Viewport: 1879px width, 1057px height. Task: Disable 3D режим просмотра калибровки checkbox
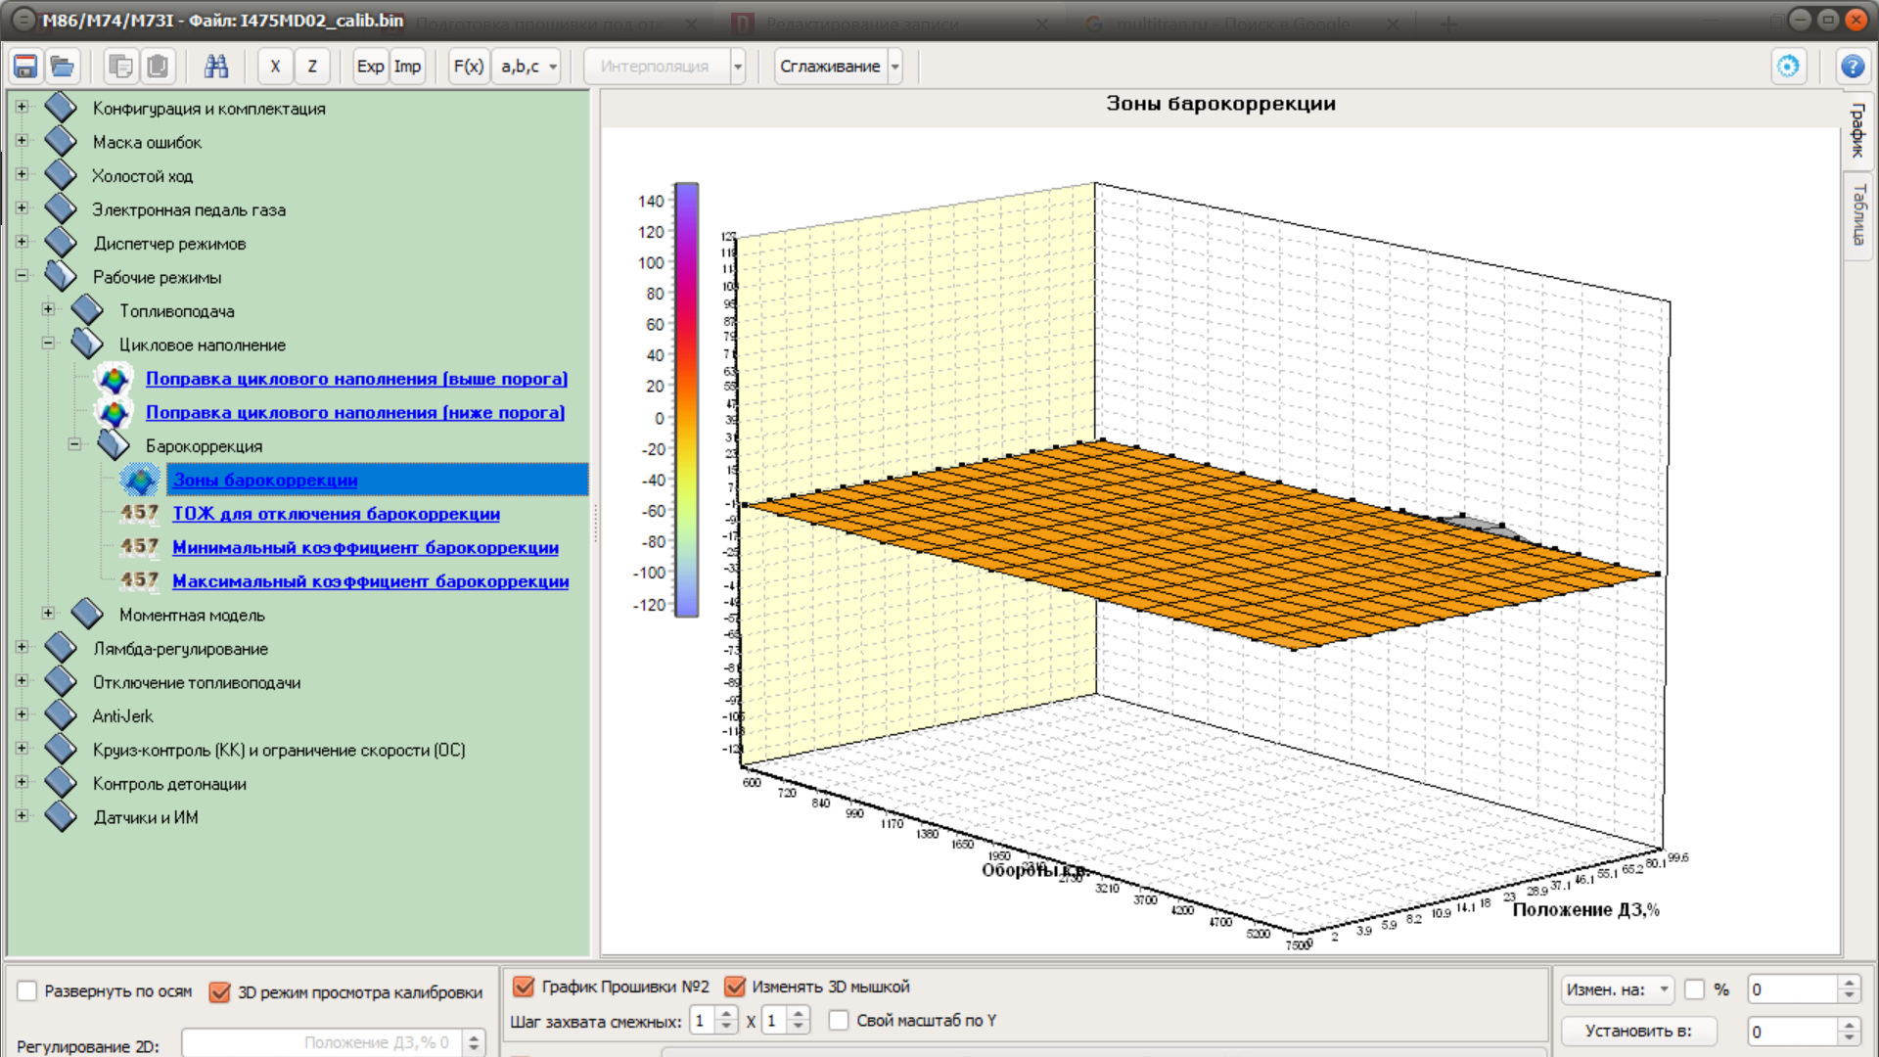[220, 992]
